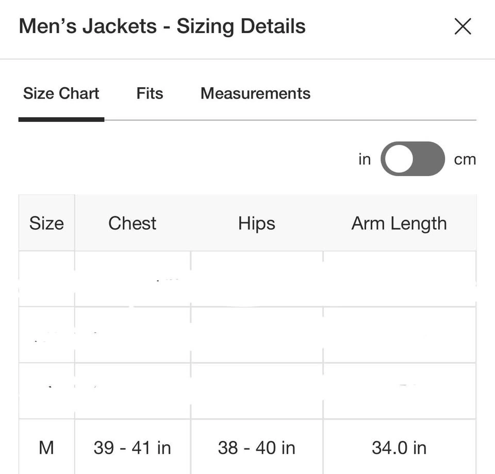Click the blank cell directly above 34.0 in
495x474 pixels.
point(399,391)
